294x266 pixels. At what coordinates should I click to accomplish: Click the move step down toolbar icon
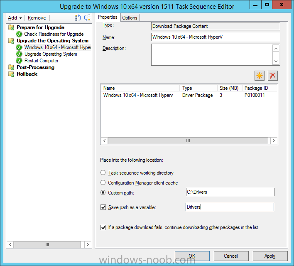point(87,18)
